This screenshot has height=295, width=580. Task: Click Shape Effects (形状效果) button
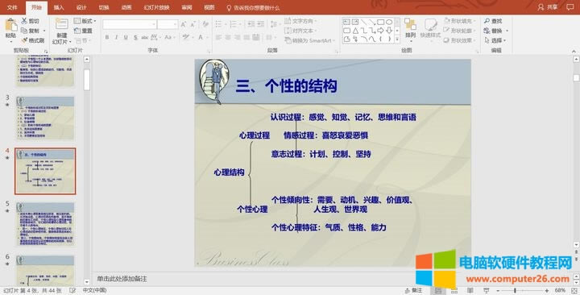(459, 40)
